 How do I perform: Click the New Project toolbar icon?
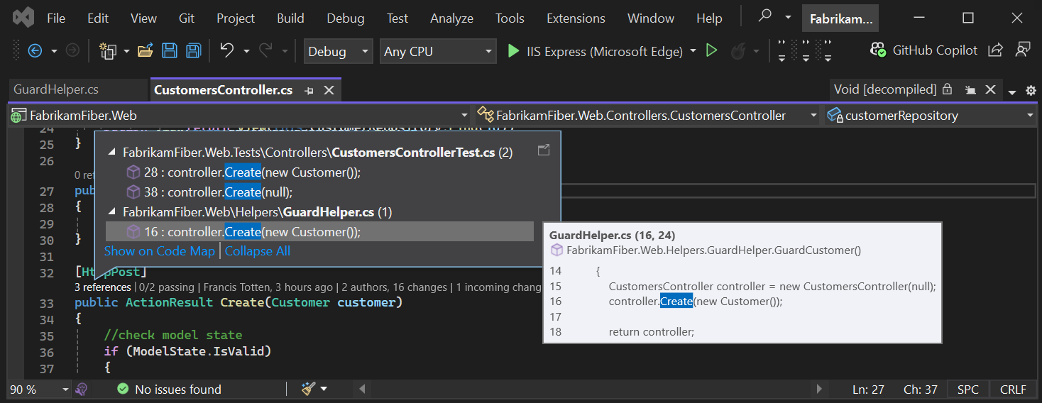[x=108, y=50]
